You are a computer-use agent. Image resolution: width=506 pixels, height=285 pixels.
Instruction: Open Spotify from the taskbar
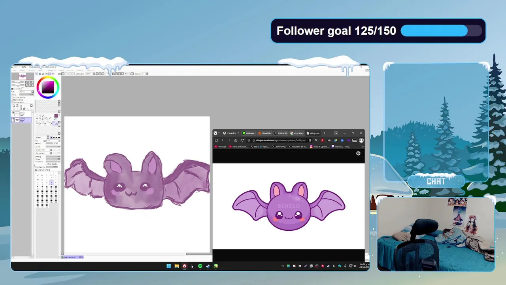pos(200,266)
